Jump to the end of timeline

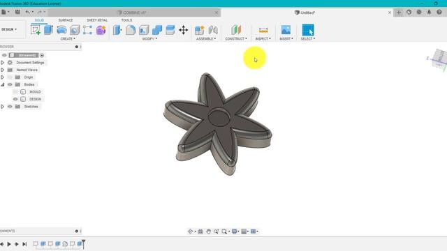click(24, 244)
